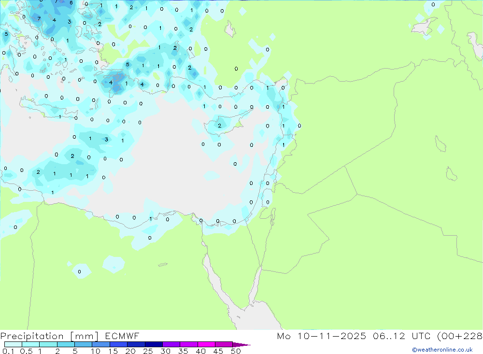483x354 pixels.
Task: Click the legend scale label "25"
Action: click(148, 351)
